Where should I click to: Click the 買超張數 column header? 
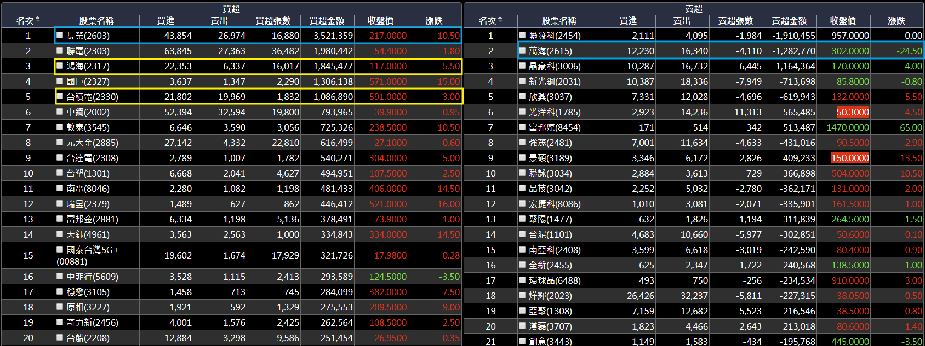273,21
